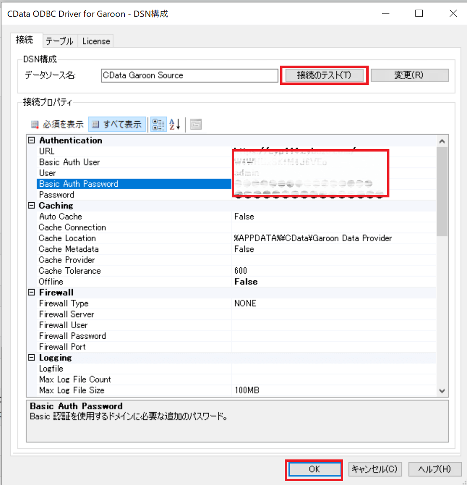Image resolution: width=467 pixels, height=485 pixels.
Task: Click the Cache Location path value
Action: point(313,238)
